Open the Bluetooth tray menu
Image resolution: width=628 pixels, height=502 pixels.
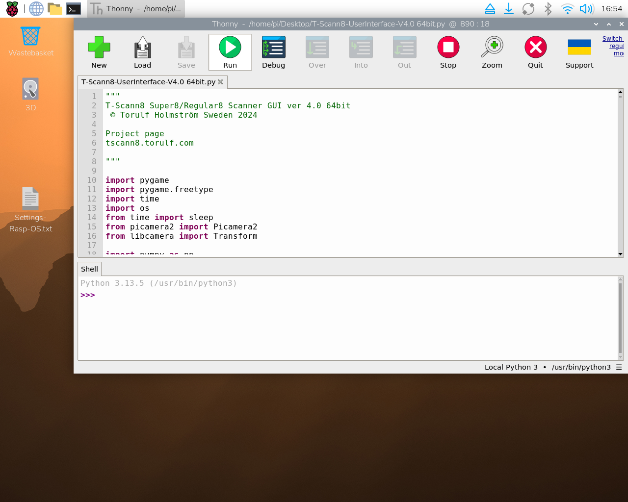pos(548,9)
